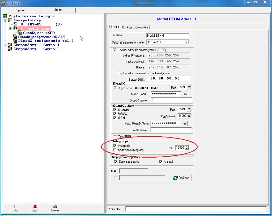Click the GuardX/MobileKPD computer icon
272x216 pixels.
tap(20, 33)
